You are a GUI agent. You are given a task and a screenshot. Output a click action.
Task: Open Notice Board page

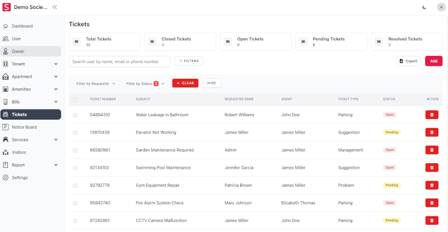(x=31, y=127)
